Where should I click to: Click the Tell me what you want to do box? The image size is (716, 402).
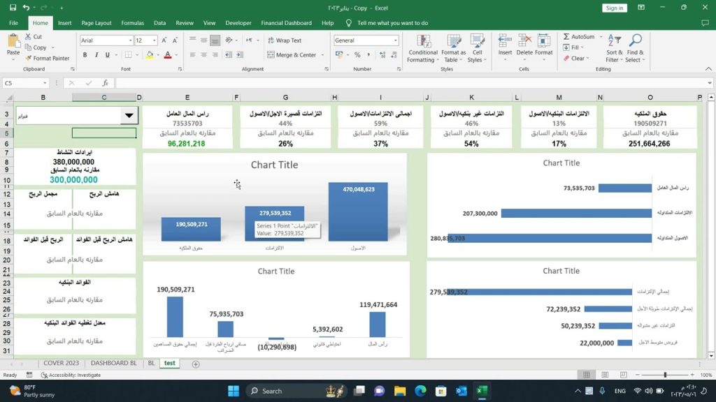pyautogui.click(x=393, y=23)
